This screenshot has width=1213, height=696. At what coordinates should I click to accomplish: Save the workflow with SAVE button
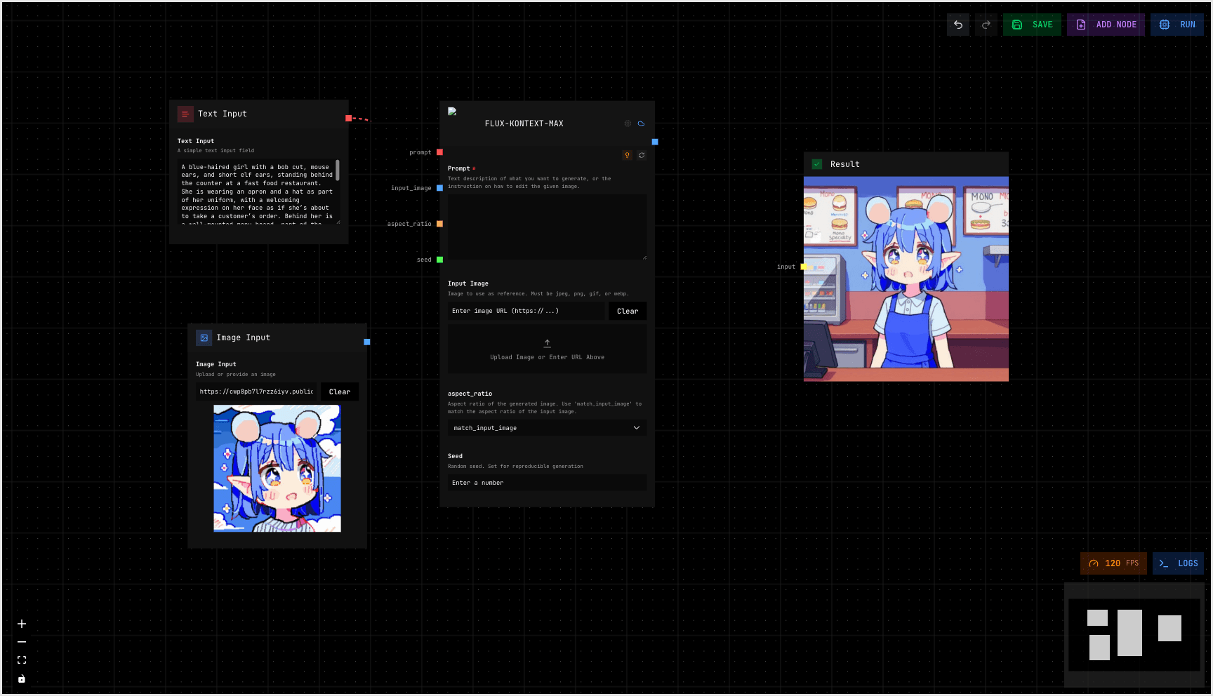click(x=1032, y=25)
